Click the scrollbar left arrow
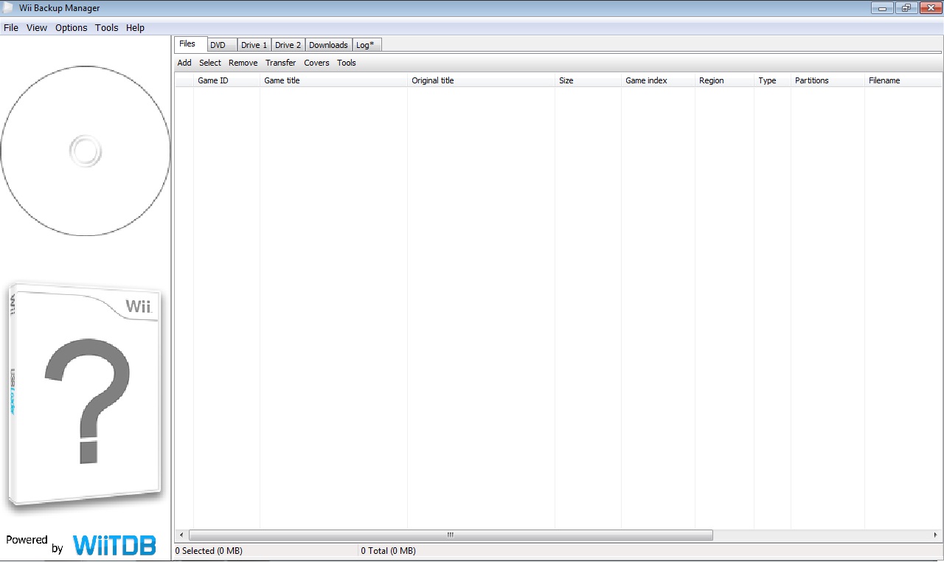 coord(181,535)
